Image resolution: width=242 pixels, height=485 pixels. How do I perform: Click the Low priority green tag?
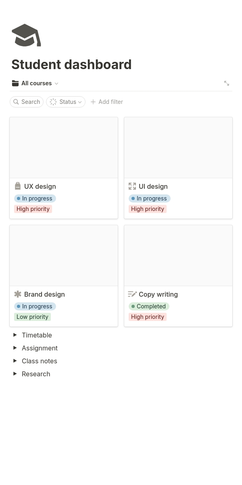[32, 317]
